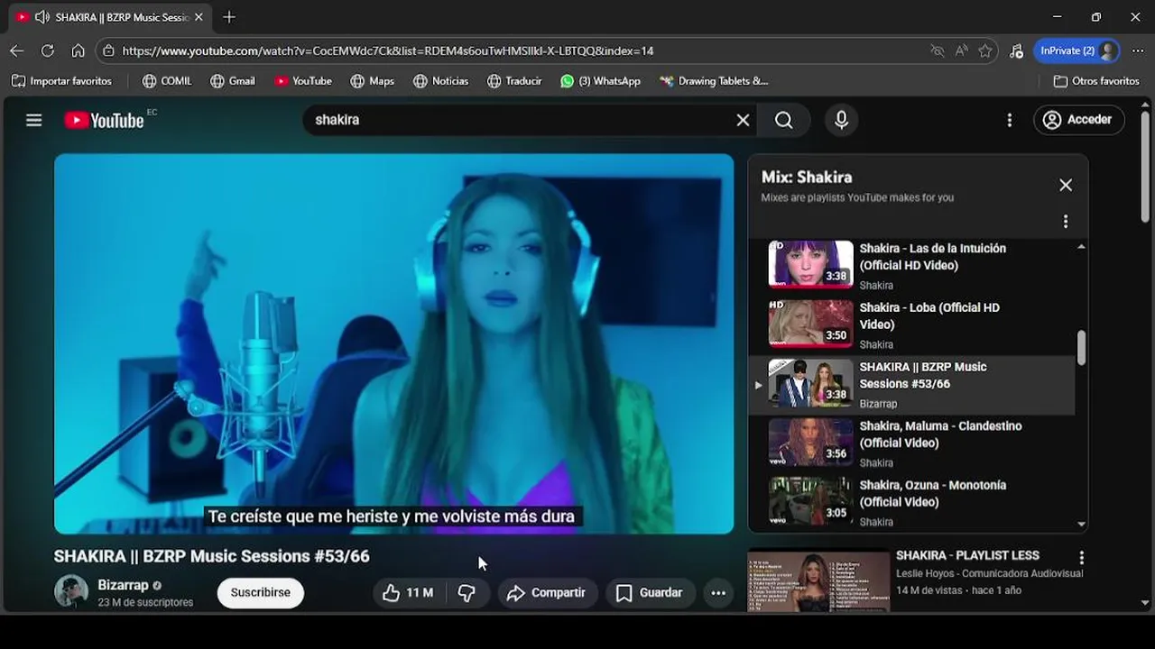Image resolution: width=1155 pixels, height=649 pixels.
Task: Add page to favorites with star
Action: coord(985,50)
